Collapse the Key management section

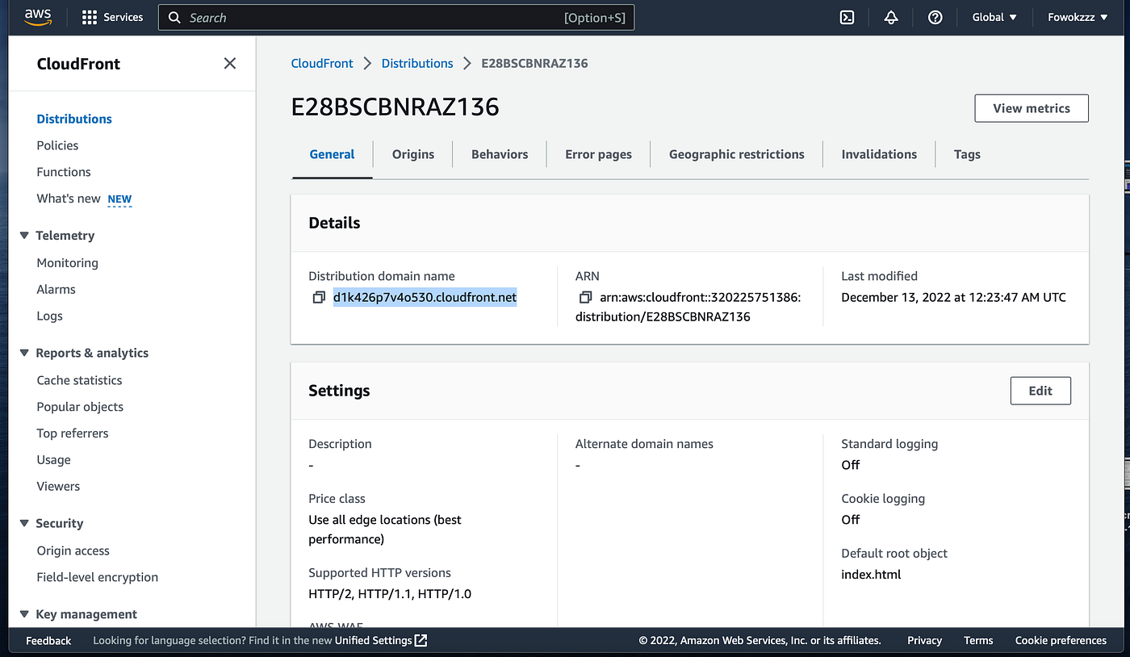pyautogui.click(x=24, y=614)
